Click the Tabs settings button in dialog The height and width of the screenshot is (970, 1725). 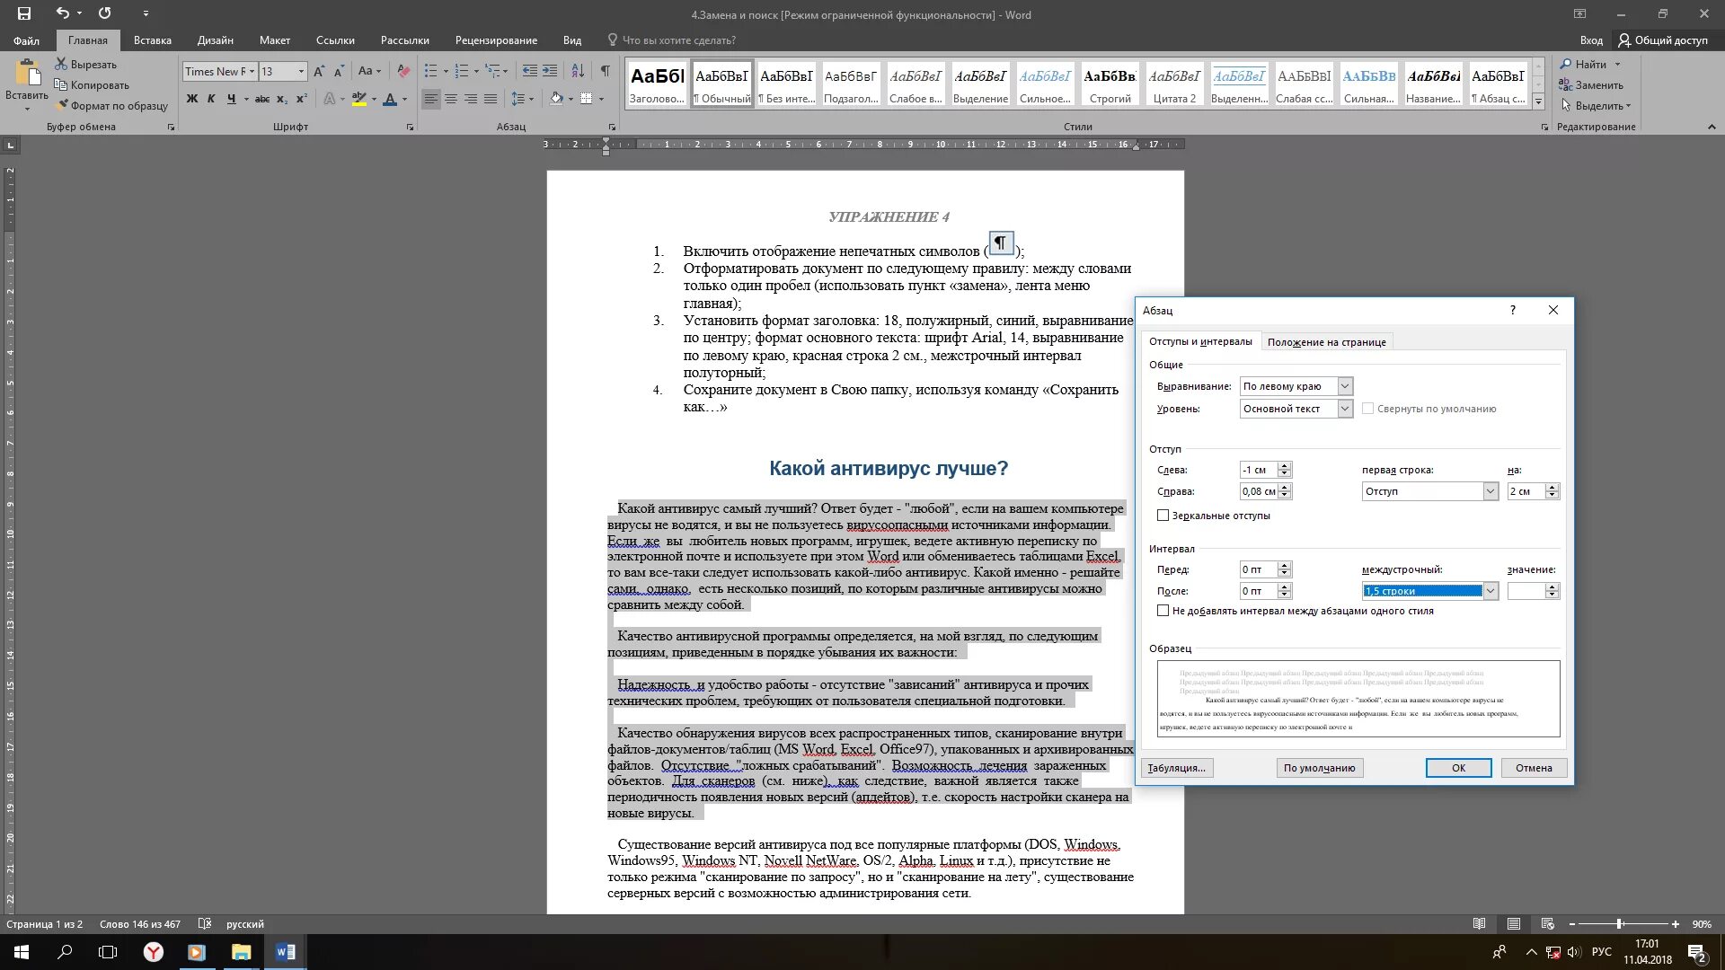pyautogui.click(x=1176, y=768)
